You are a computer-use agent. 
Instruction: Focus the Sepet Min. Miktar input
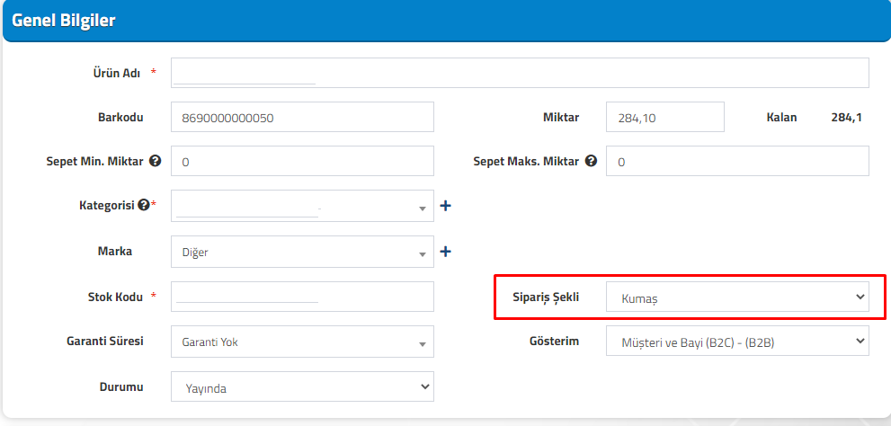(302, 161)
